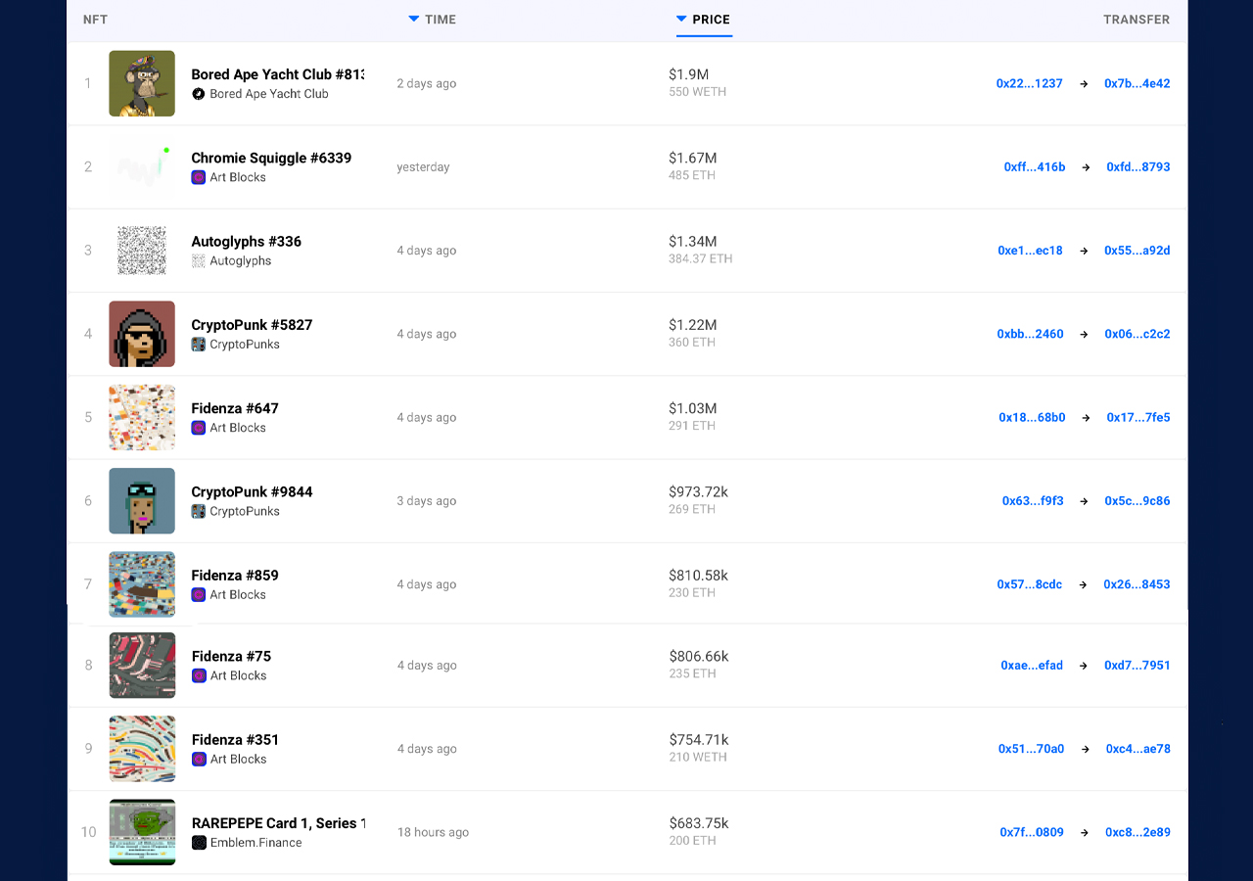Viewport: 1253px width, 881px height.
Task: Open recipient address 0x26...8453
Action: coord(1137,584)
